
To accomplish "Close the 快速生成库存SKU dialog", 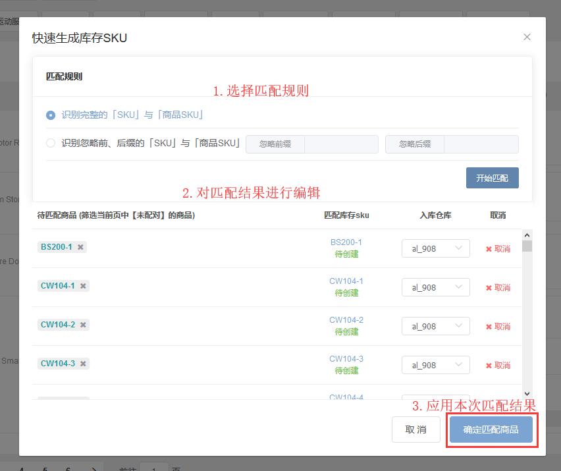I will [527, 38].
